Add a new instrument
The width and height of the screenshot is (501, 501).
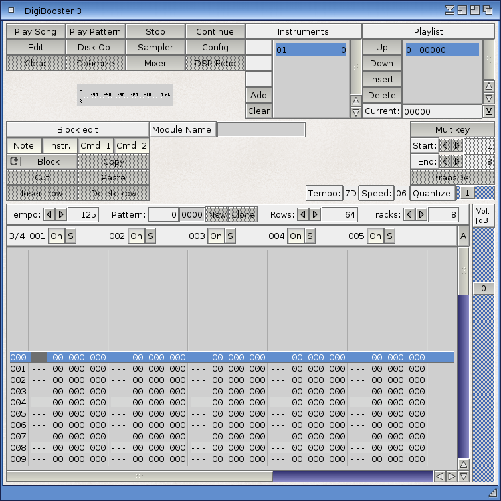pyautogui.click(x=258, y=95)
